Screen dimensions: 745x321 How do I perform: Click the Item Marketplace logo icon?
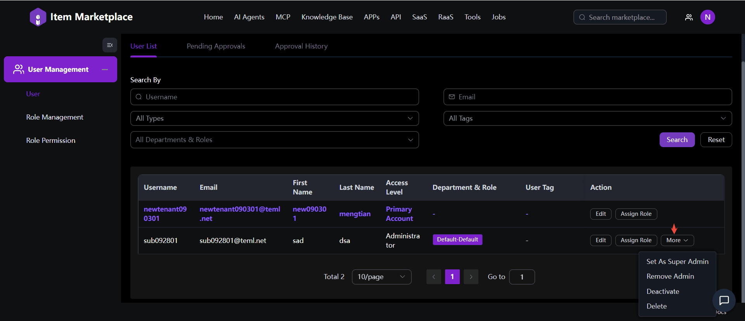pyautogui.click(x=38, y=17)
